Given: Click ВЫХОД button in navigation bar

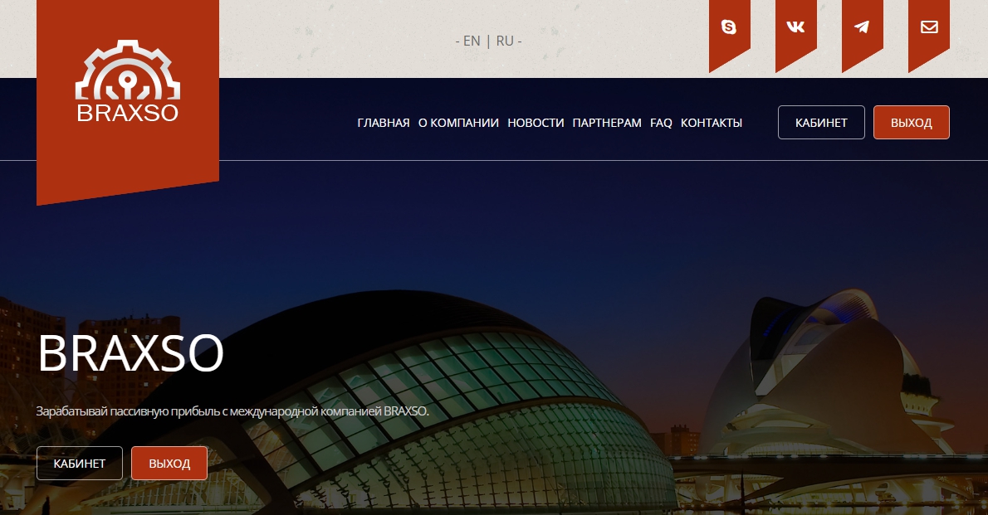Looking at the screenshot, I should pyautogui.click(x=911, y=122).
